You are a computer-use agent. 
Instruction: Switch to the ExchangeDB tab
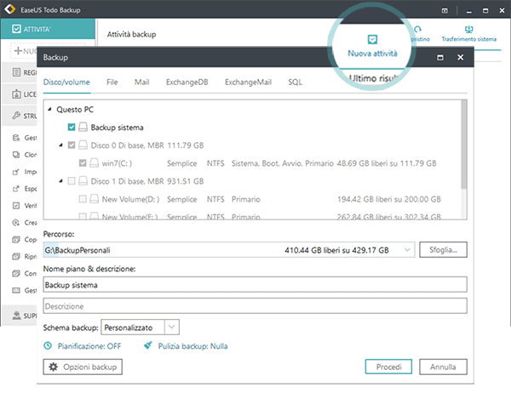click(x=187, y=82)
